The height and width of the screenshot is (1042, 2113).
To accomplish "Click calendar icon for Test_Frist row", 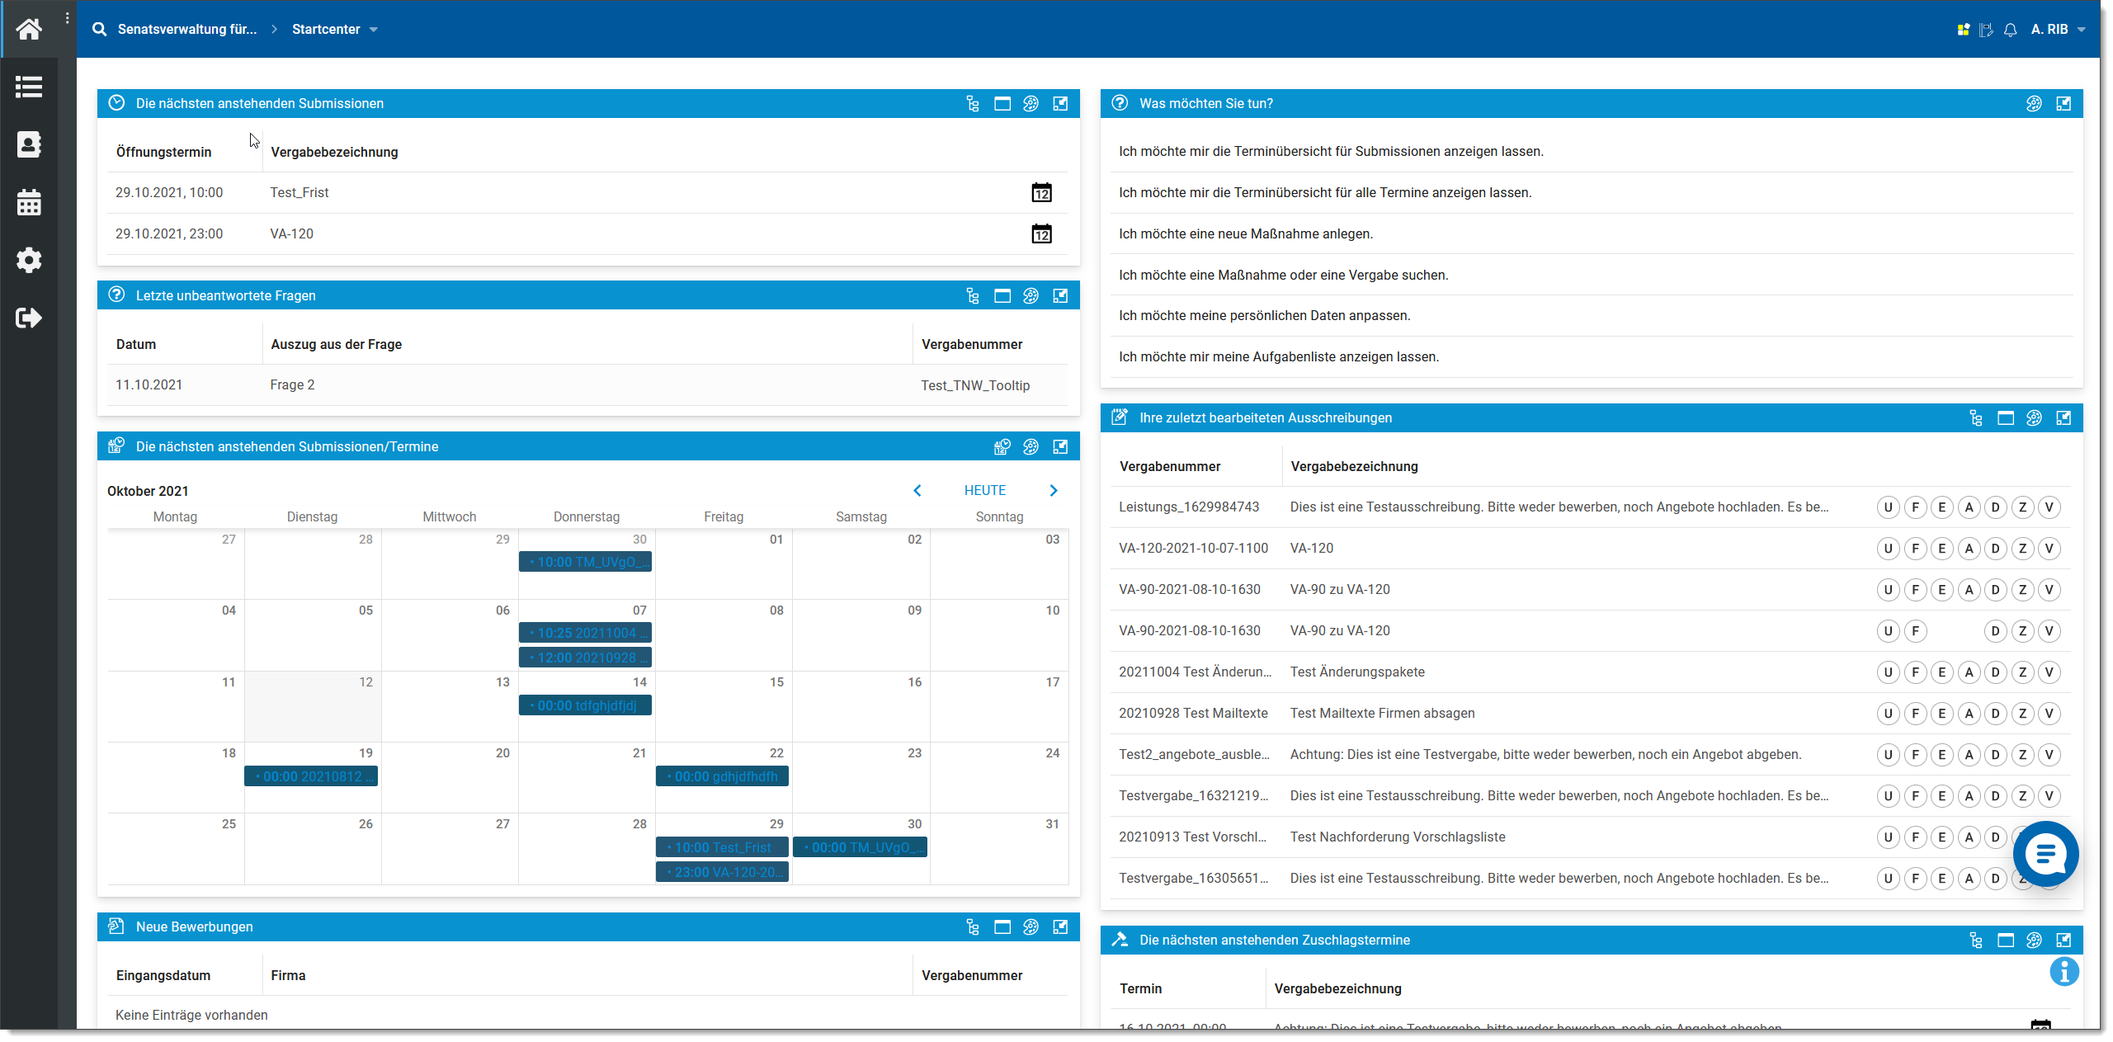I will pyautogui.click(x=1041, y=193).
